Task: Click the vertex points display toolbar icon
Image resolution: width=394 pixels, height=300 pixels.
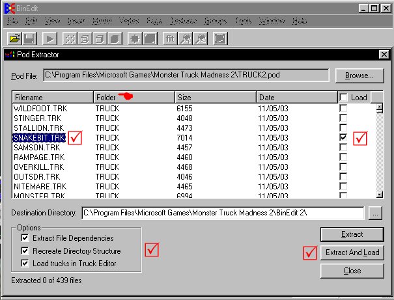Action: 68,38
